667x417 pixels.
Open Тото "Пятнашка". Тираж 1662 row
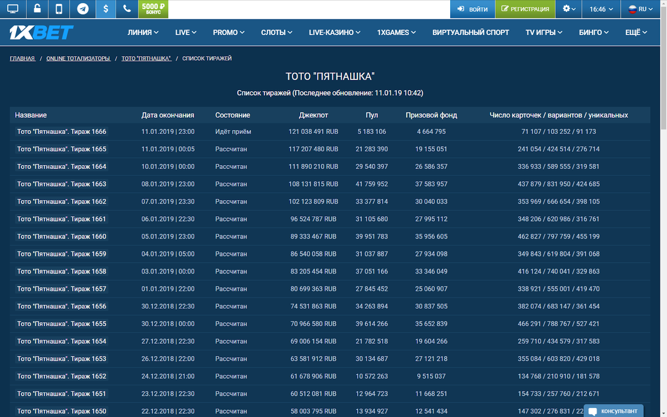pos(330,201)
